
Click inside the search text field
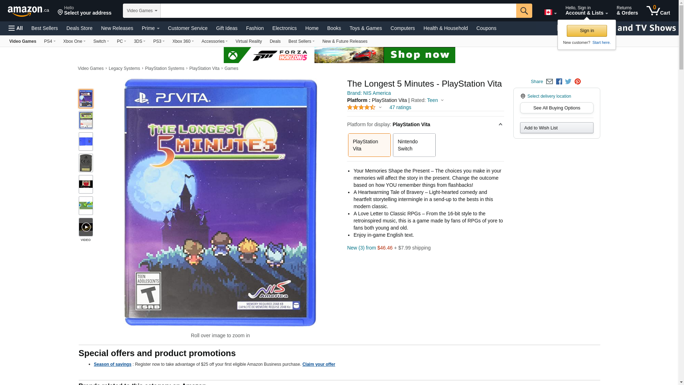coord(338,11)
